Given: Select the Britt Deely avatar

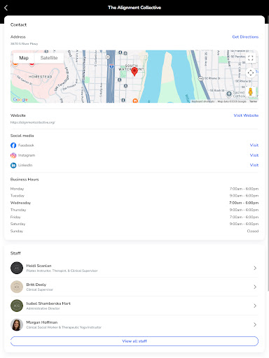Looking at the screenshot, I should [17, 287].
